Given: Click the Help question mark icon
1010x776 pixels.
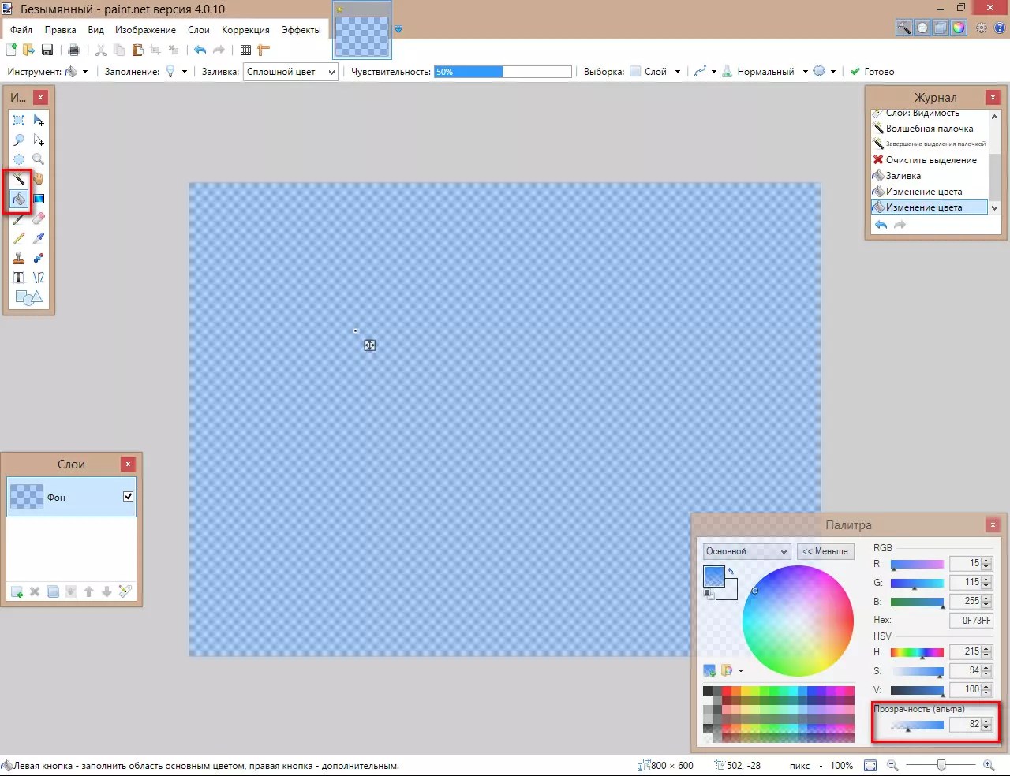Looking at the screenshot, I should pyautogui.click(x=1000, y=28).
